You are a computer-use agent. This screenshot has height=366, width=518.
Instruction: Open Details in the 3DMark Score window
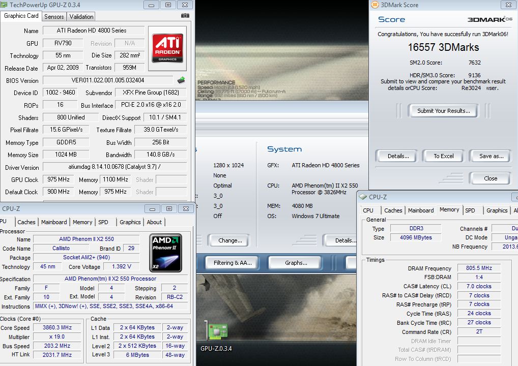pyautogui.click(x=398, y=156)
